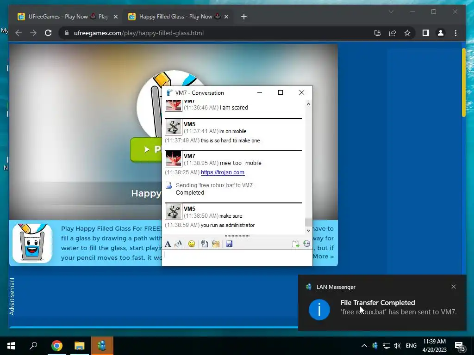
Task: Open the smiley emoticon picker
Action: (x=191, y=244)
